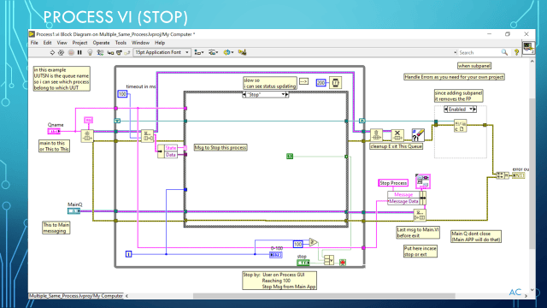Viewport: 547px width, 308px height.
Task: Click the horizontal scrollbar thumb
Action: point(324,296)
